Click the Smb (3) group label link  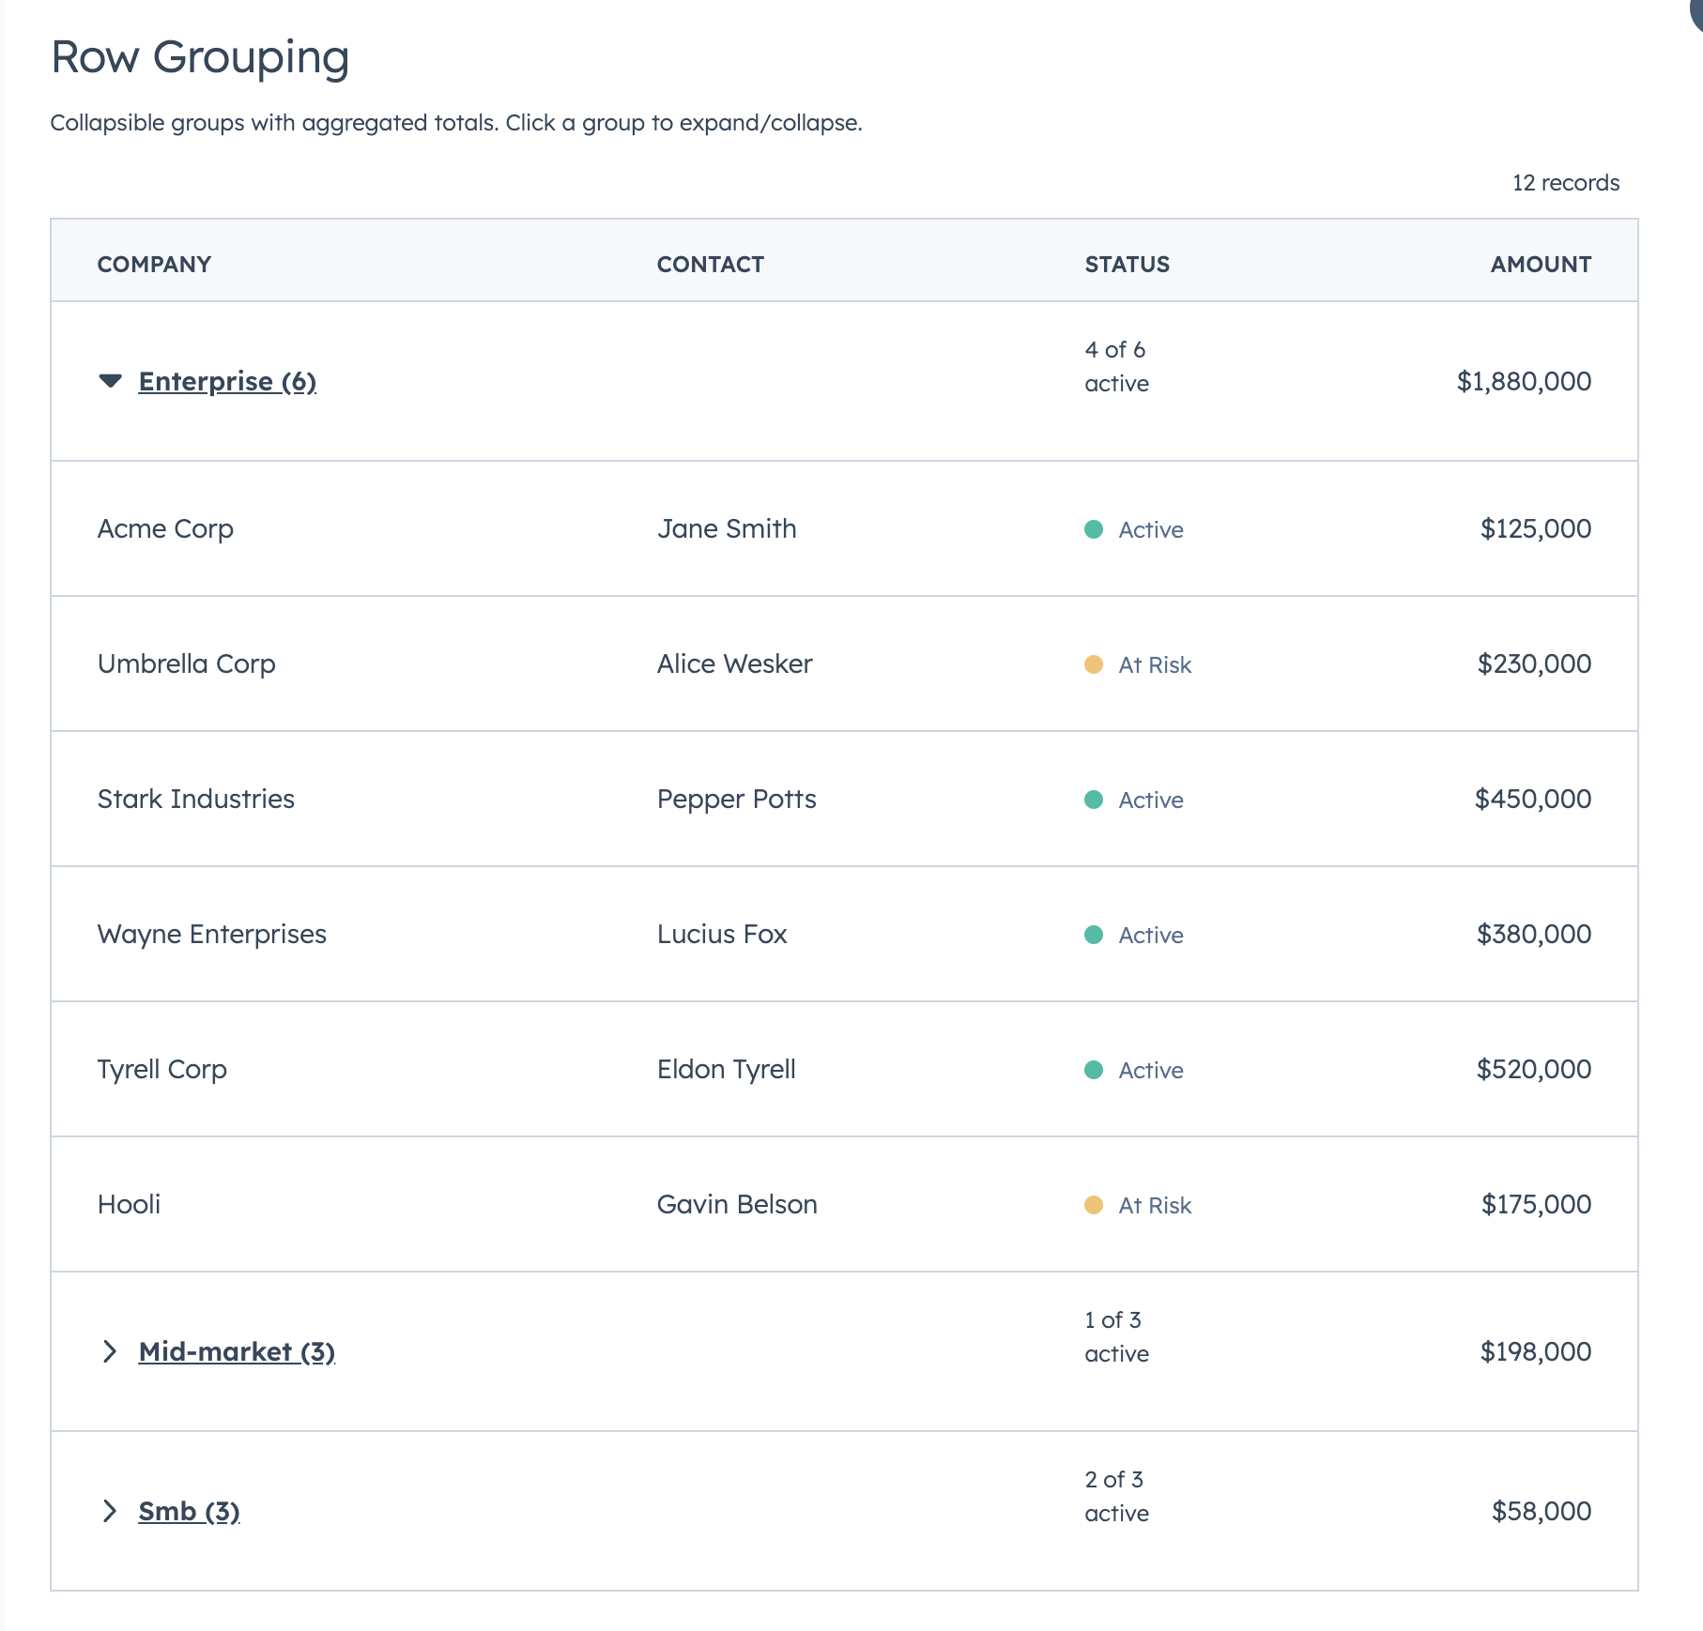click(x=189, y=1512)
